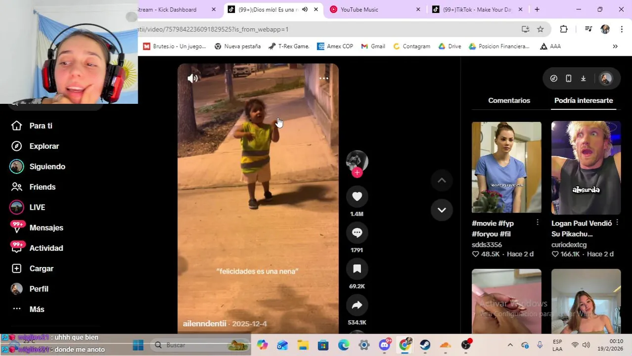Switch to the TikTok Make Your Day tab
Image resolution: width=632 pixels, height=356 pixels.
click(x=478, y=9)
